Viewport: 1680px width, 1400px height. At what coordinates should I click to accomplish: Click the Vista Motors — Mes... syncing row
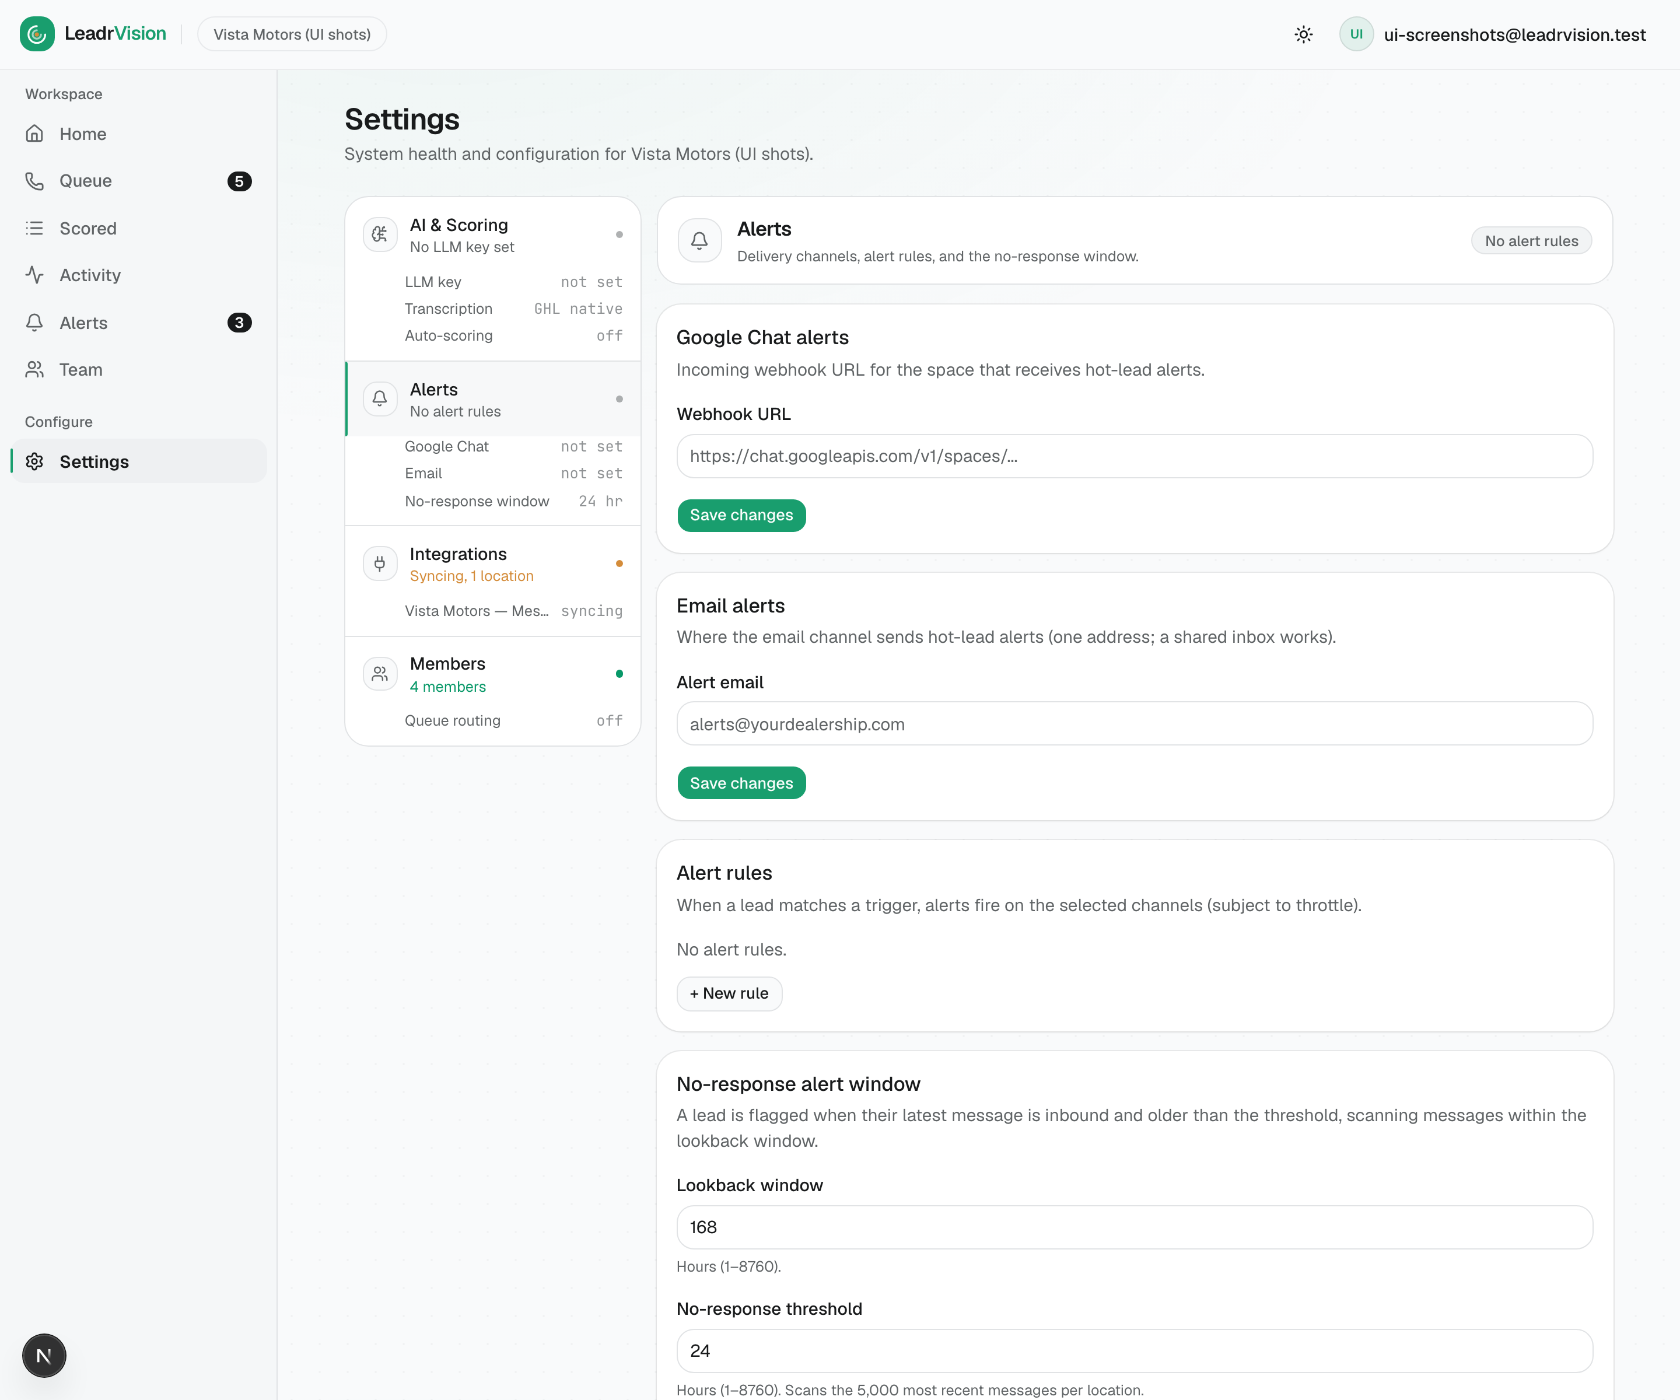pos(513,611)
